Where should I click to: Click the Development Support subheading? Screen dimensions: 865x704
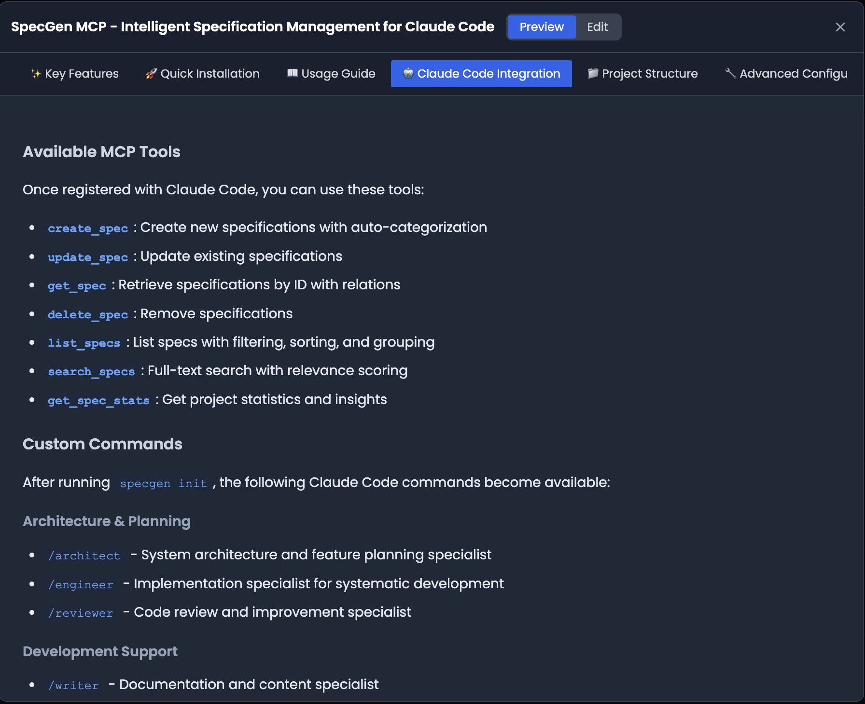click(100, 651)
